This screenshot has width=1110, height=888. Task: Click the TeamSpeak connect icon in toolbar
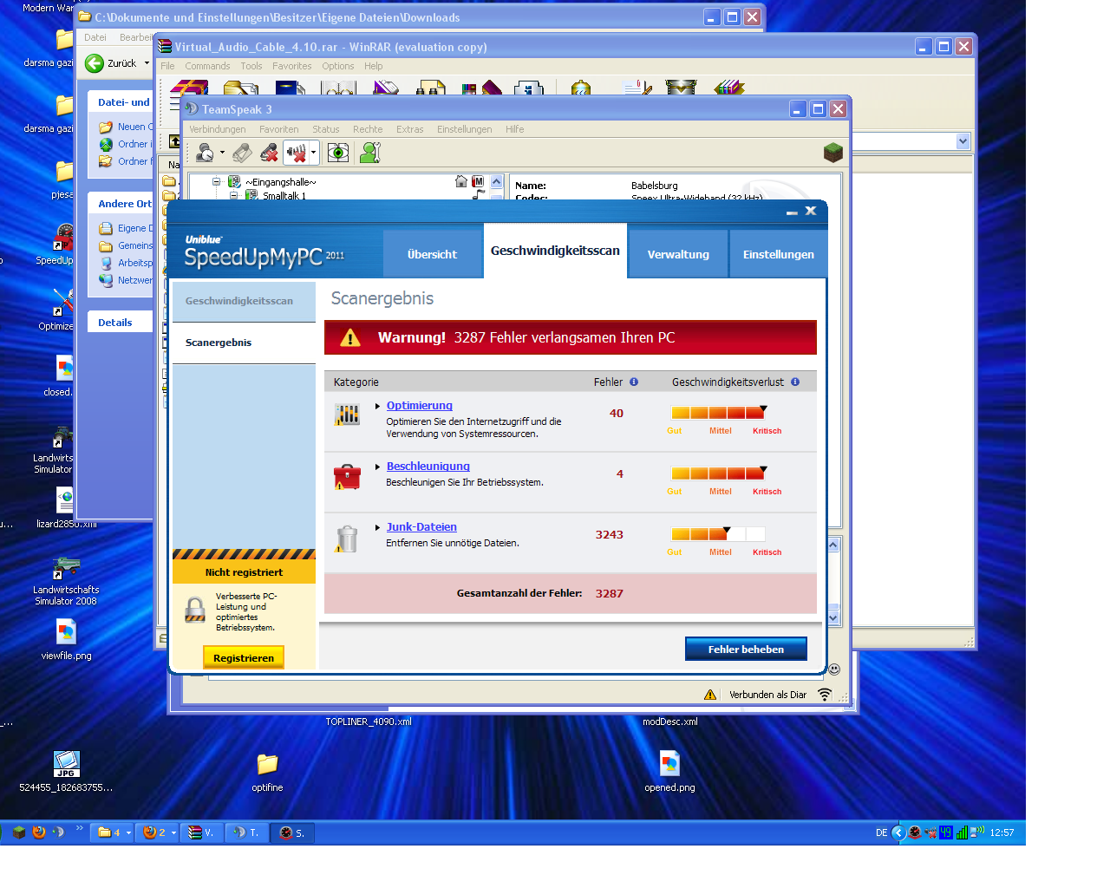[206, 153]
